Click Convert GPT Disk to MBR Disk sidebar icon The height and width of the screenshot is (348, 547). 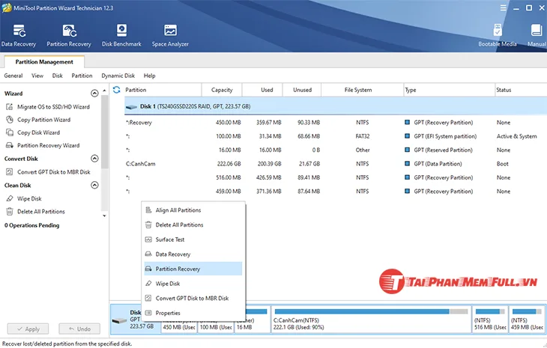coord(10,171)
